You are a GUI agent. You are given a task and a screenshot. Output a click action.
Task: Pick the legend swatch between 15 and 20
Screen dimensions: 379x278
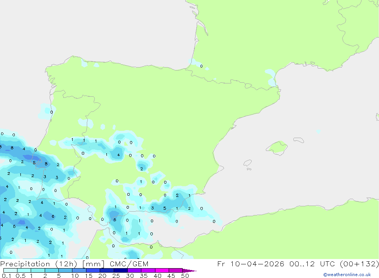coord(93,270)
